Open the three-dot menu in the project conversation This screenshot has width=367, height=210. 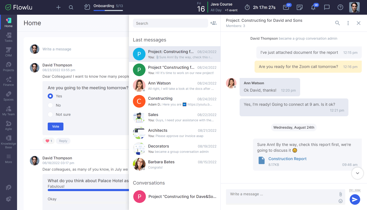(x=348, y=23)
